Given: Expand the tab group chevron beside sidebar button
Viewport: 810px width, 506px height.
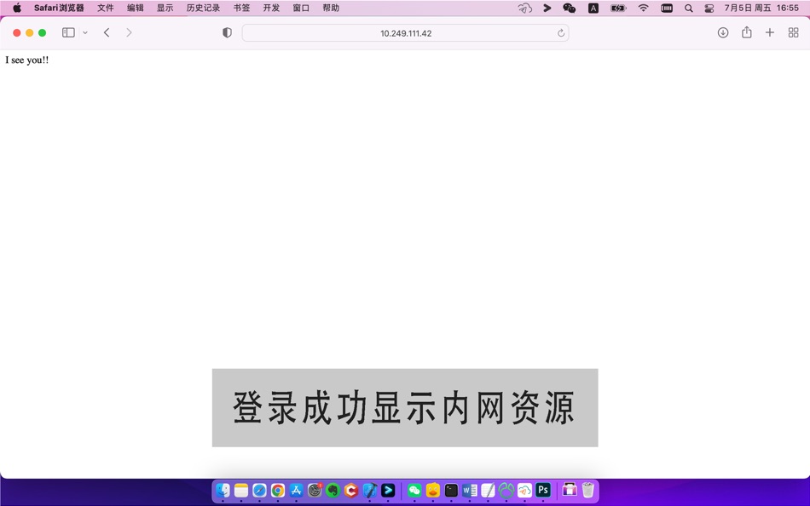Looking at the screenshot, I should (x=84, y=32).
